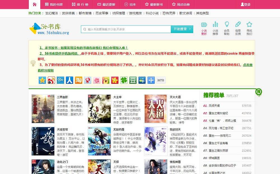The image size is (280, 174).
Task: Share via the red lantern icon
Action: tap(88, 80)
